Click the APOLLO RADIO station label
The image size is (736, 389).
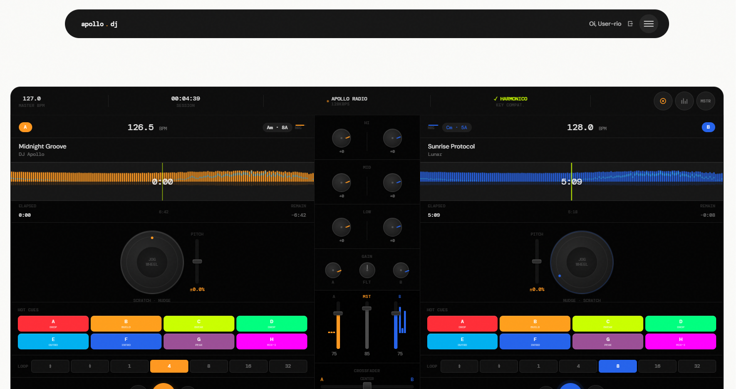(349, 99)
